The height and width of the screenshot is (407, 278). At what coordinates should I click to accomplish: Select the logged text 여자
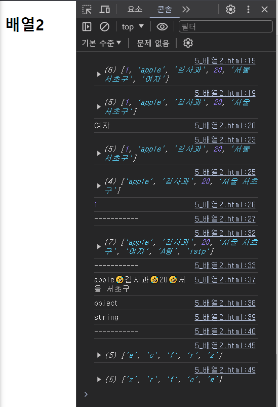pyautogui.click(x=102, y=126)
